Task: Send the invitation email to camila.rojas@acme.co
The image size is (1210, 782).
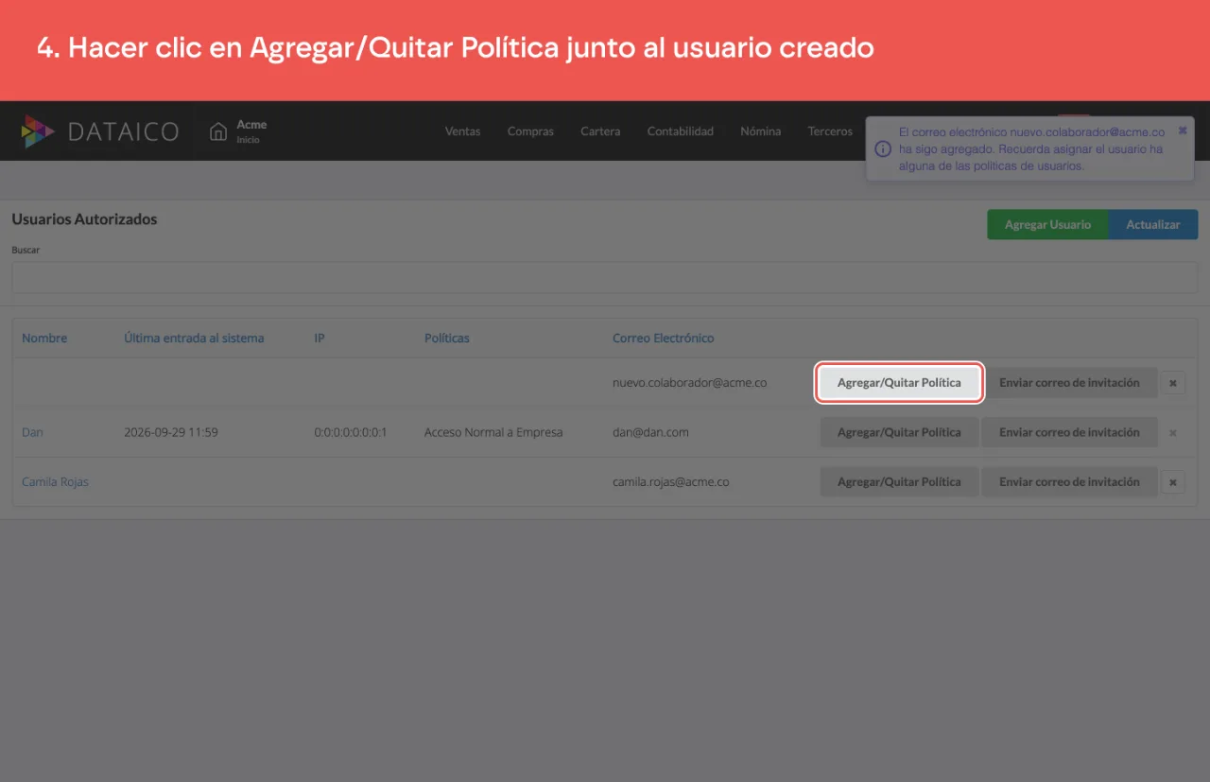Action: (x=1069, y=481)
